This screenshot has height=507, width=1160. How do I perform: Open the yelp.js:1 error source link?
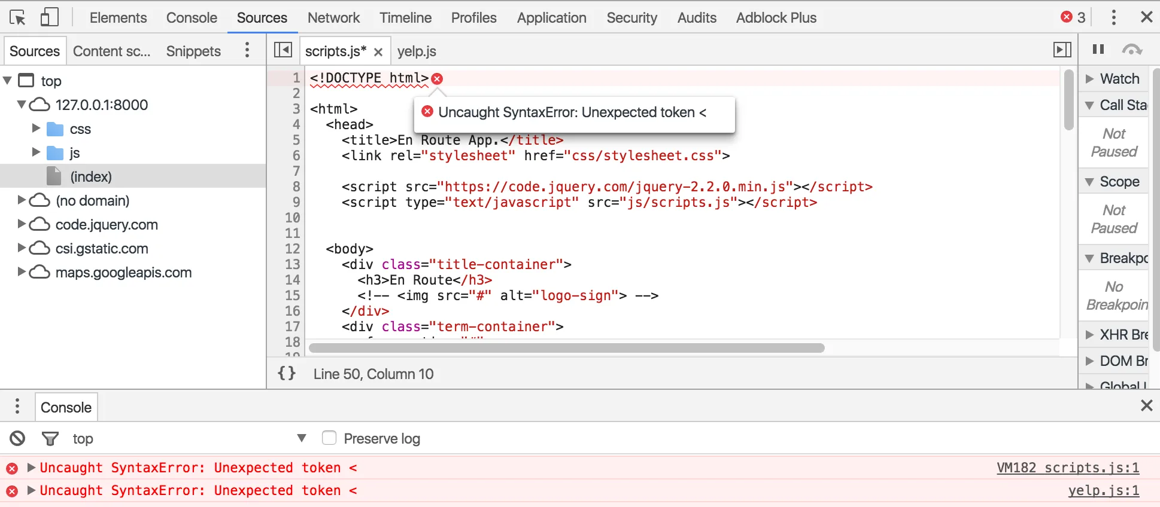point(1103,490)
